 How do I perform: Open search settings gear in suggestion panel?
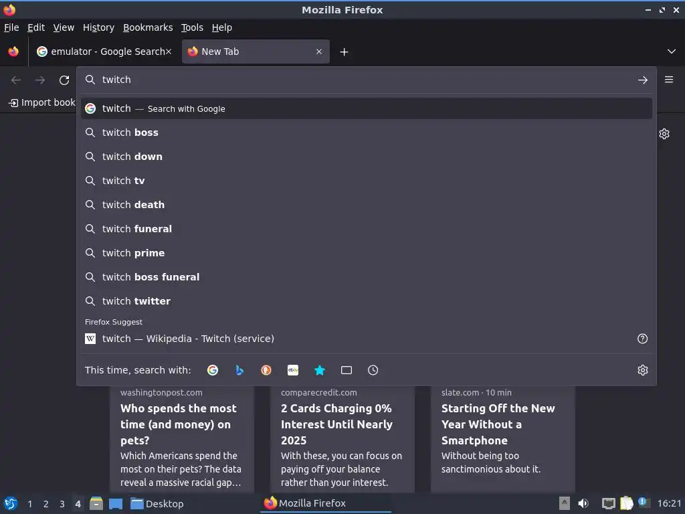coord(643,370)
